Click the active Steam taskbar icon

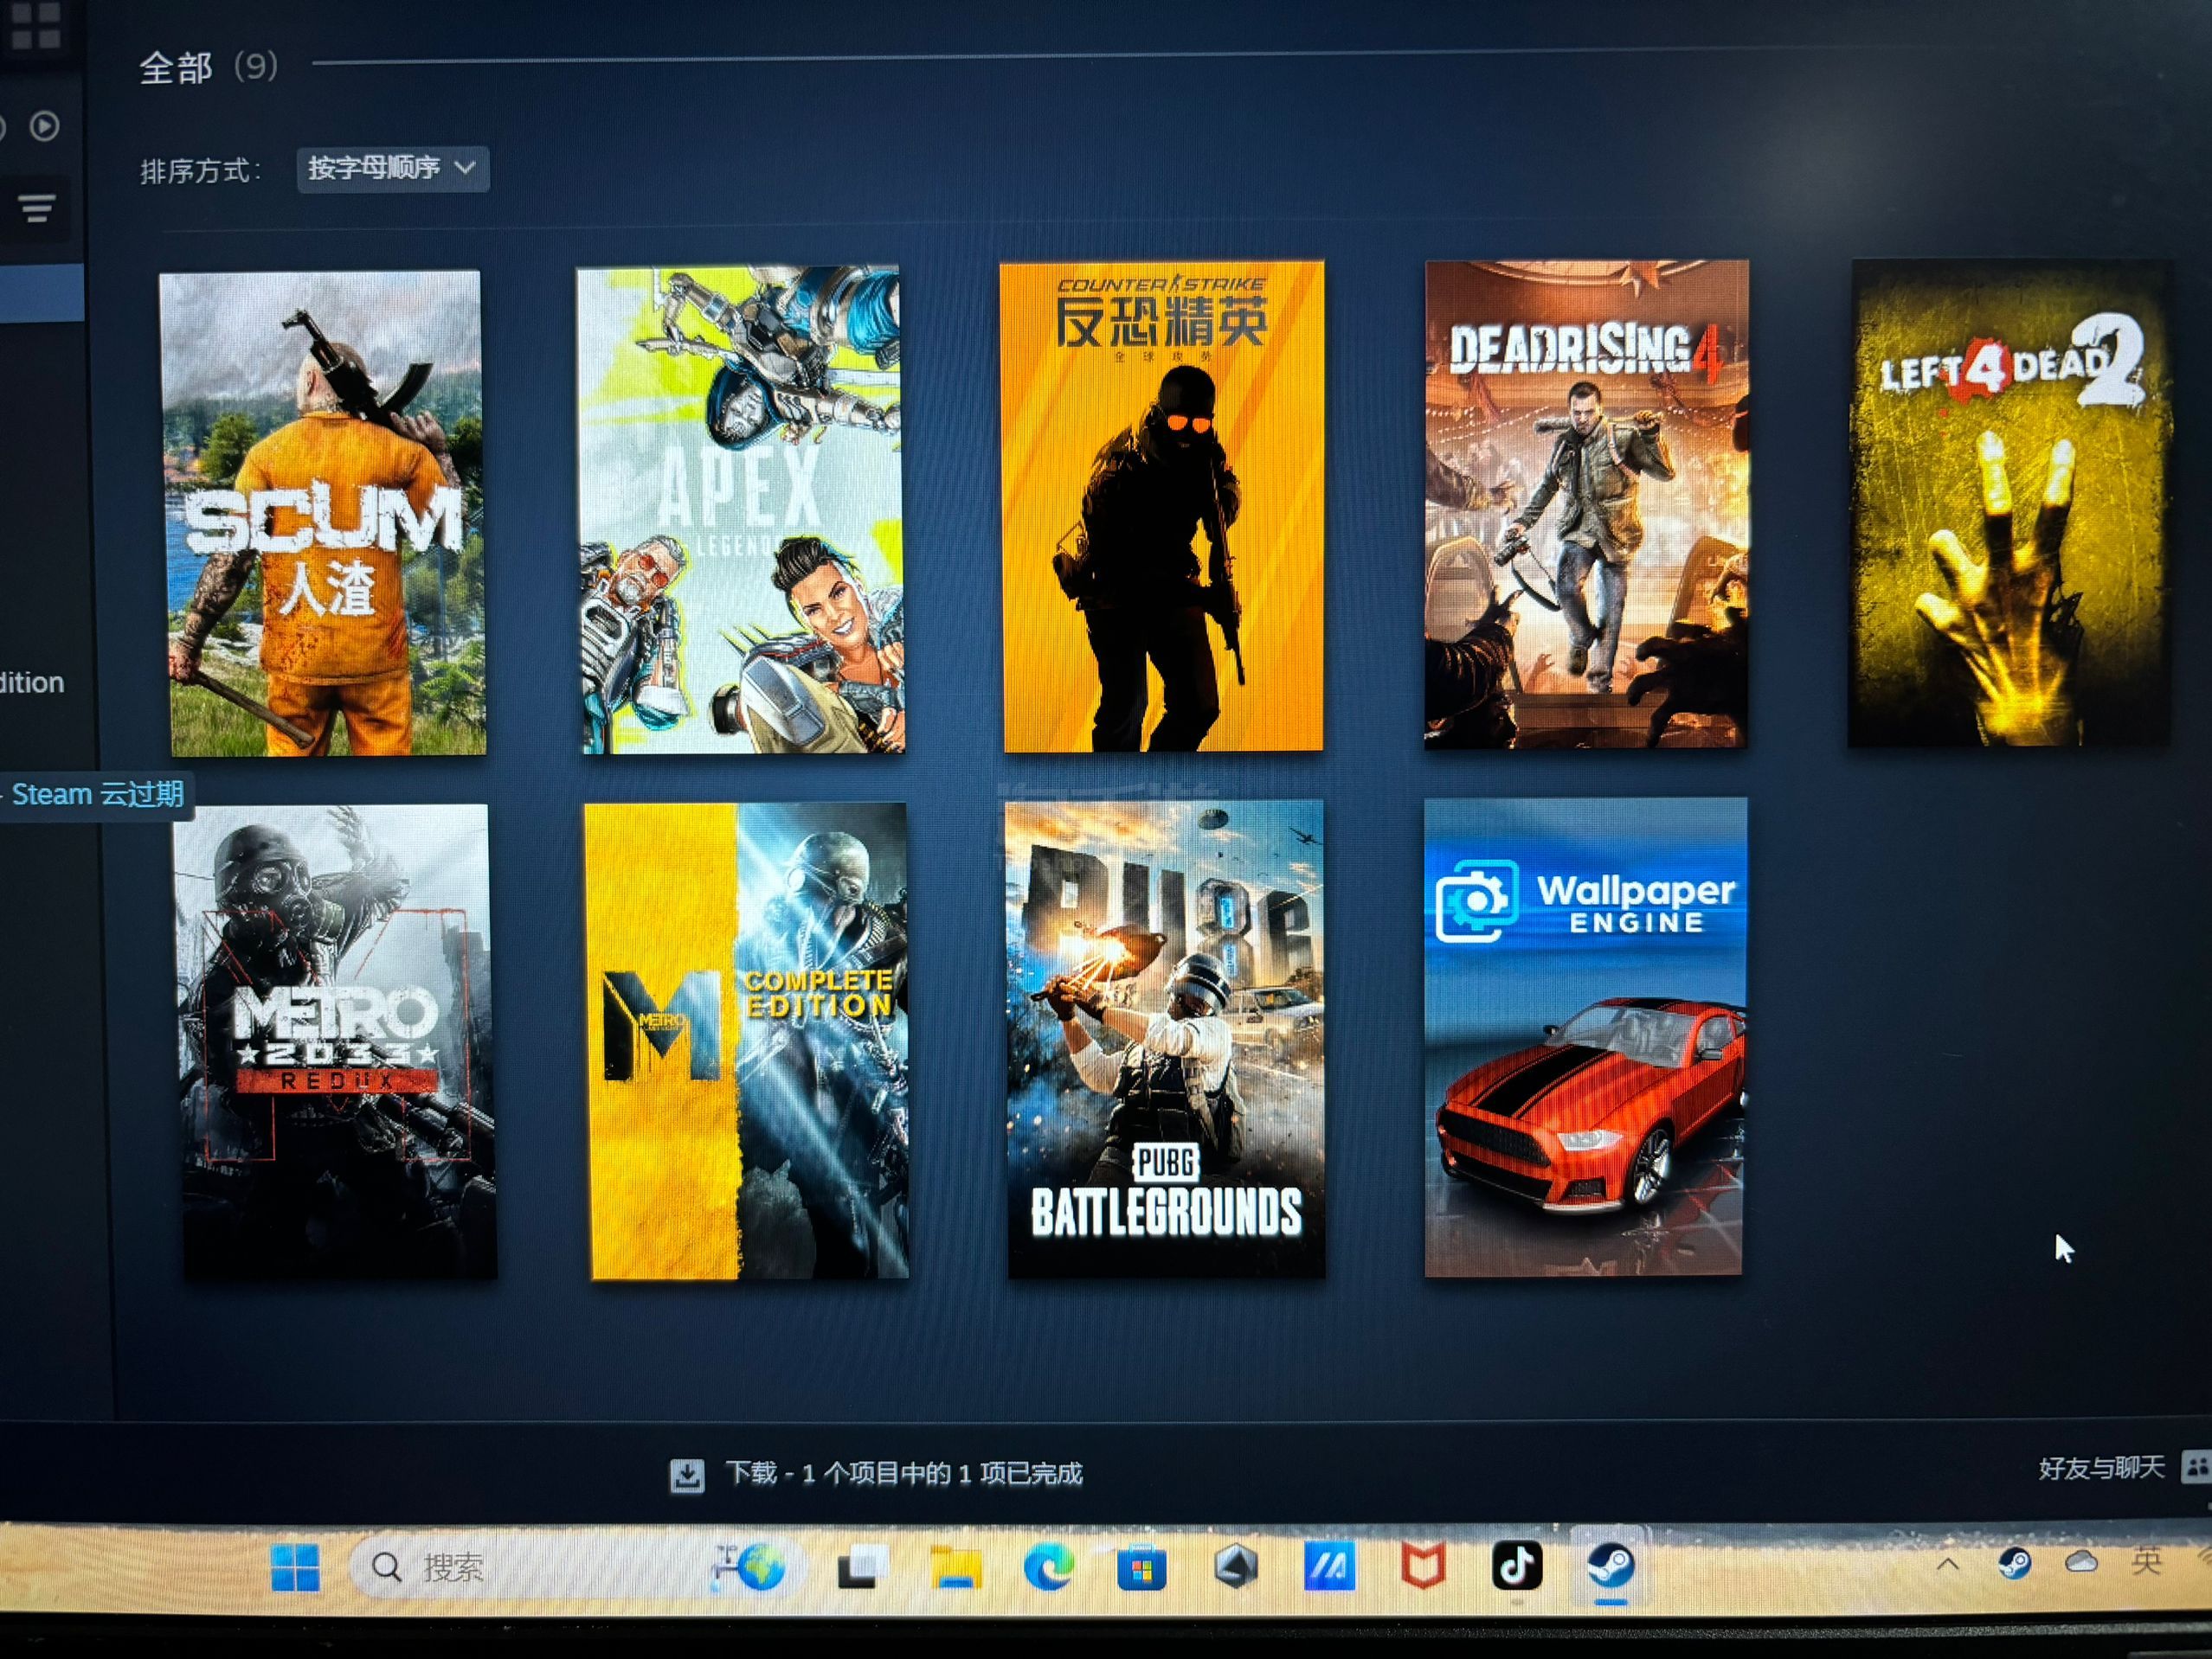[1610, 1564]
